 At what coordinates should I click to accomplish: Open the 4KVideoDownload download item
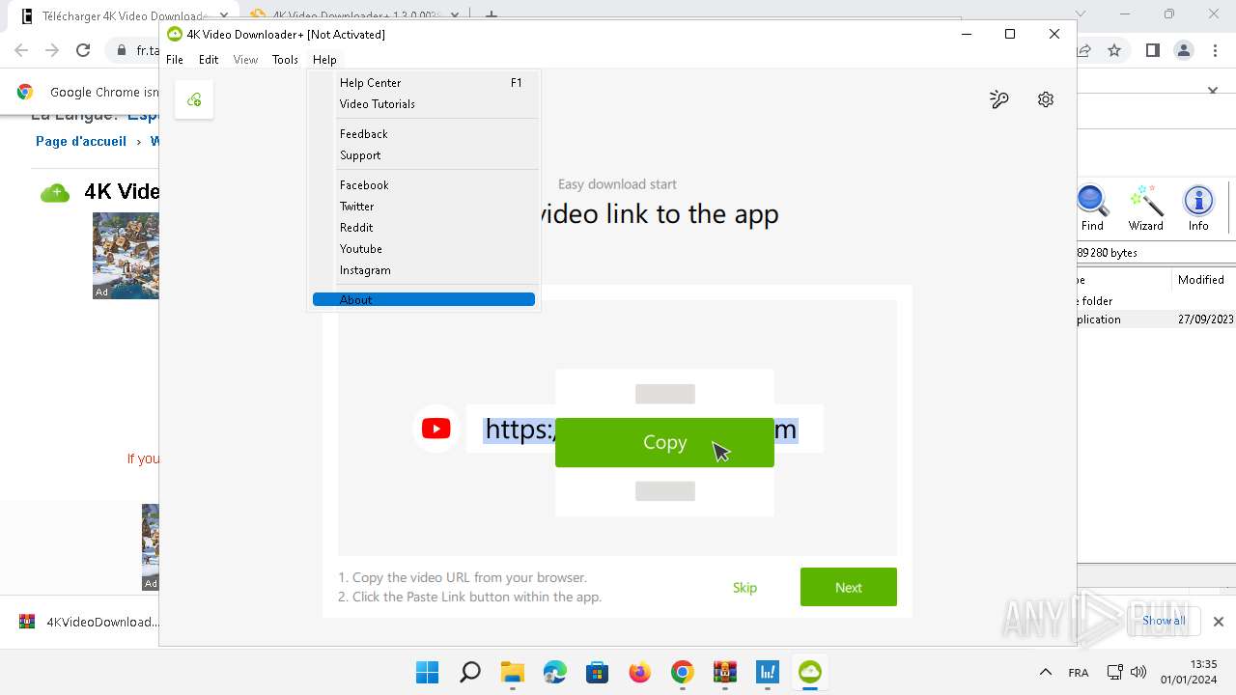coord(92,622)
